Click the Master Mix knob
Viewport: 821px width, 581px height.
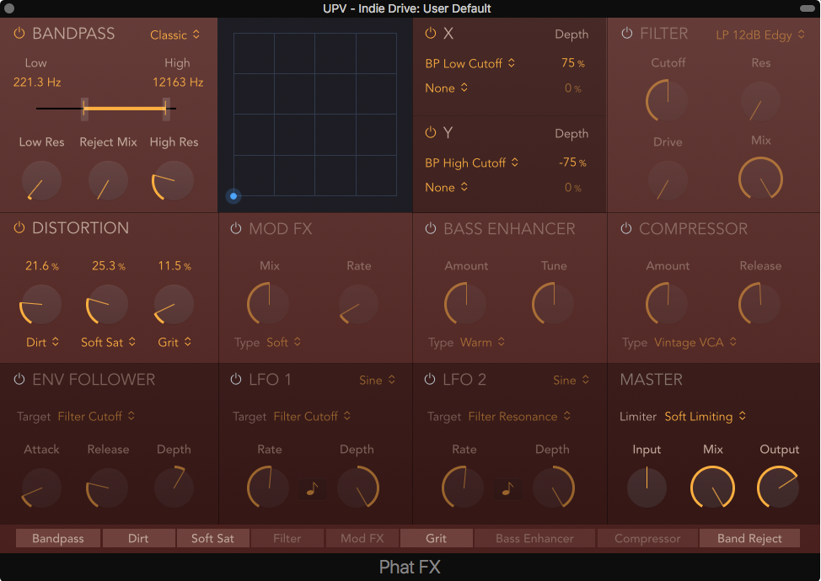tap(712, 488)
